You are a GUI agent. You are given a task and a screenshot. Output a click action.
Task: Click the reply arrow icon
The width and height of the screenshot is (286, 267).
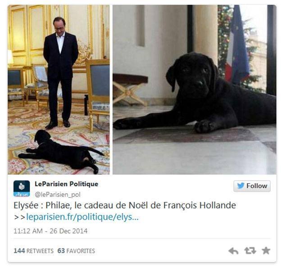point(233,251)
